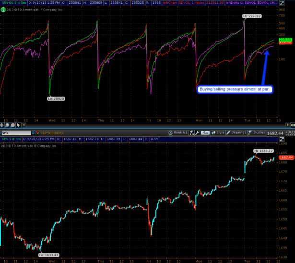This screenshot has width=295, height=263.
Task: Click the Studies flask icon
Action: [x=250, y=133]
